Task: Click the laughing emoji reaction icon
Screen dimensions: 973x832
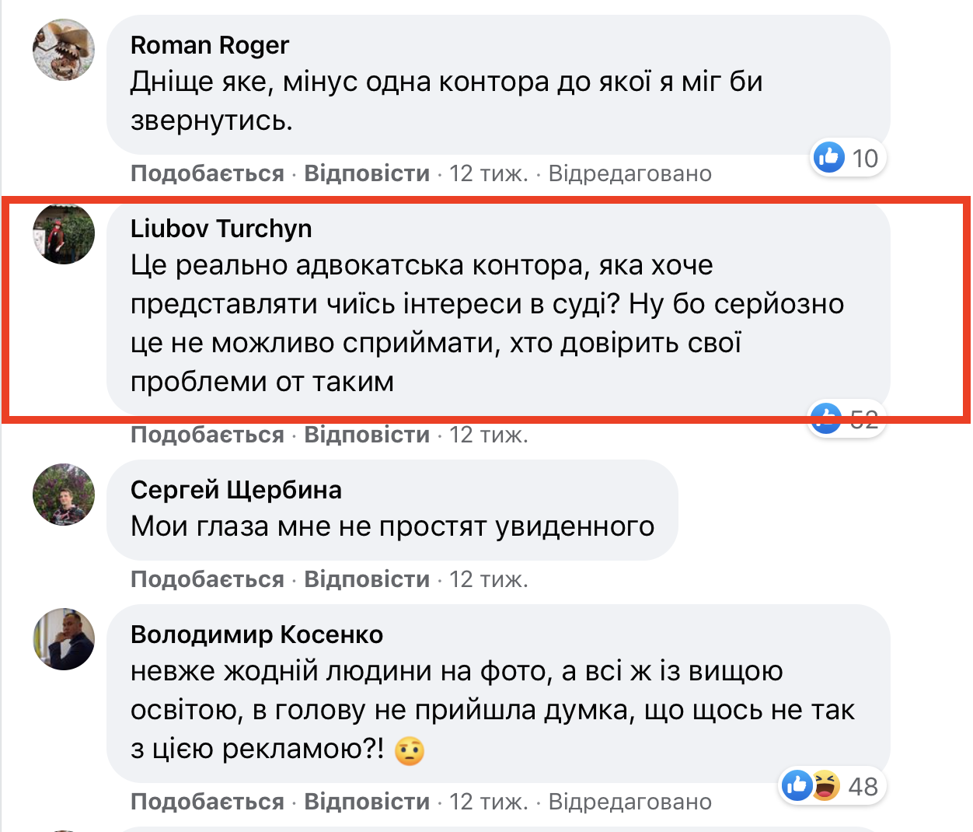Action: point(825,785)
